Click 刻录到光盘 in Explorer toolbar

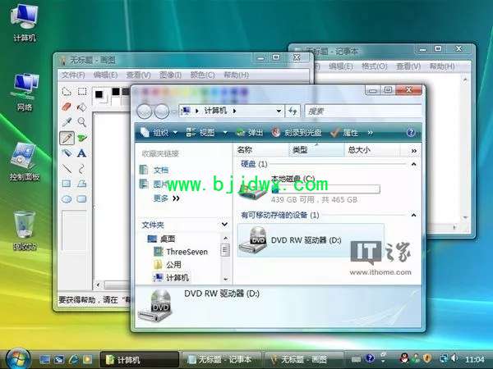297,133
